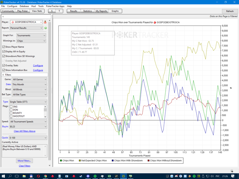Open Excel from the taskbar
239x179 pixels.
tap(109, 176)
